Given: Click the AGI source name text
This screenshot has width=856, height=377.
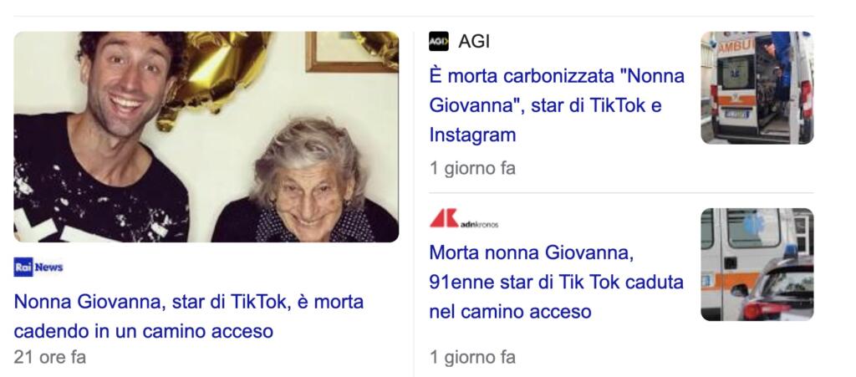Looking at the screenshot, I should pos(474,42).
